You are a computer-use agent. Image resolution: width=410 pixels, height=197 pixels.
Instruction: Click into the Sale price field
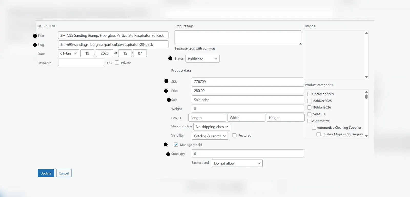point(248,100)
